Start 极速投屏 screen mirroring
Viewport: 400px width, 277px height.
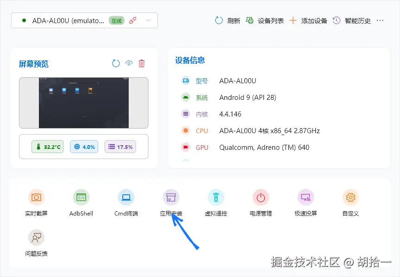[306, 203]
